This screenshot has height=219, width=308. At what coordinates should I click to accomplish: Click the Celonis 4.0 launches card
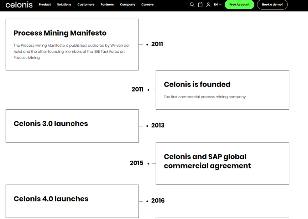72,201
